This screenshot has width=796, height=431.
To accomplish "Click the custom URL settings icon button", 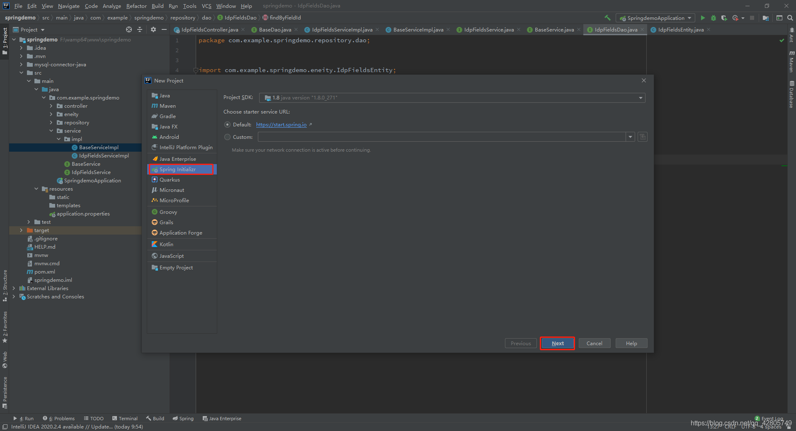I will click(x=643, y=137).
